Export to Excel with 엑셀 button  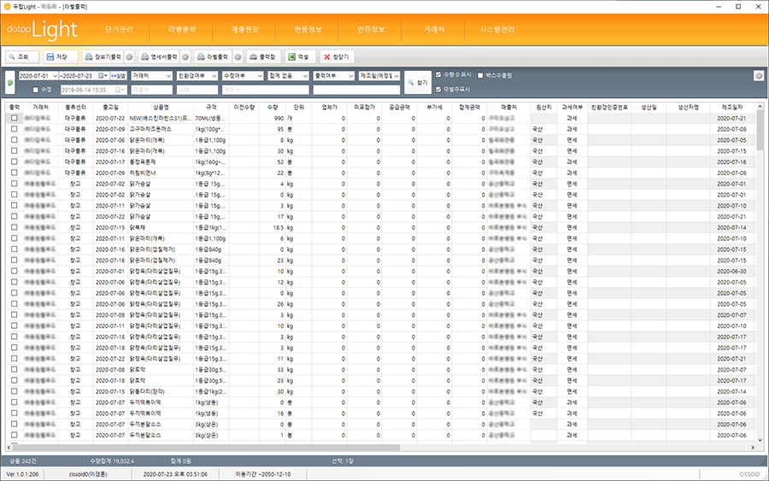pos(298,56)
